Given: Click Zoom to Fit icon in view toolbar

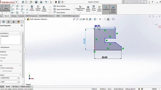Looking at the screenshot, I should click(74, 19).
